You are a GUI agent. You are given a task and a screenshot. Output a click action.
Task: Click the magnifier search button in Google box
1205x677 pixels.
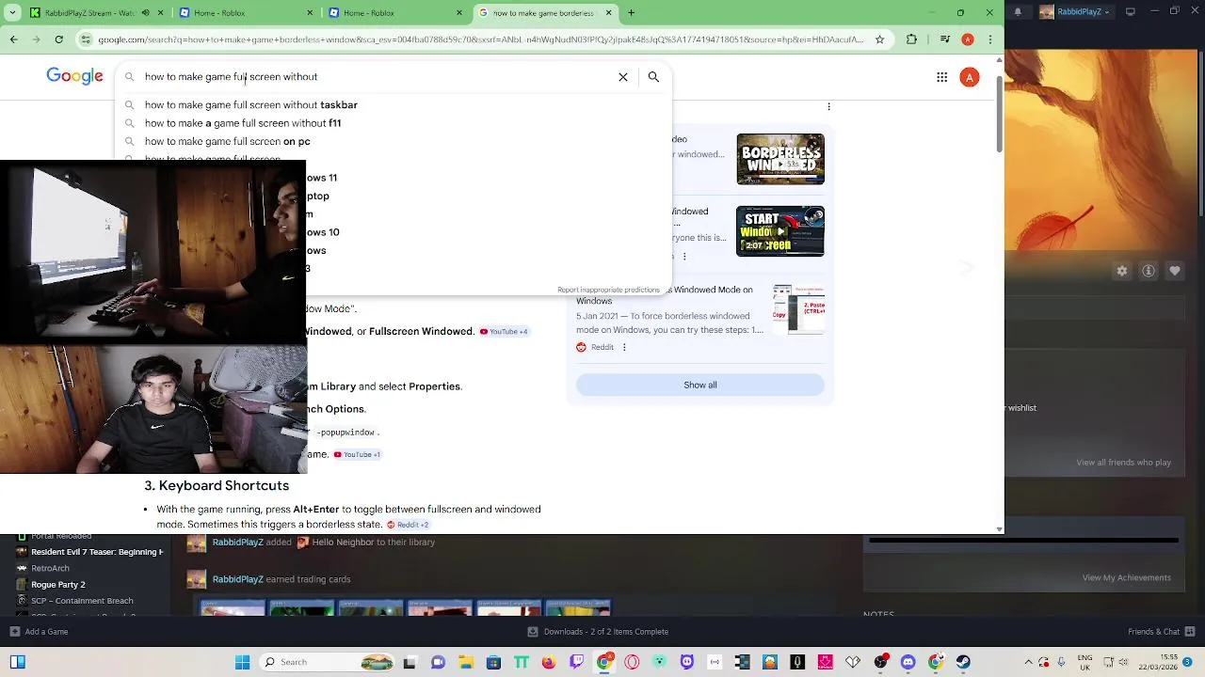click(x=653, y=77)
